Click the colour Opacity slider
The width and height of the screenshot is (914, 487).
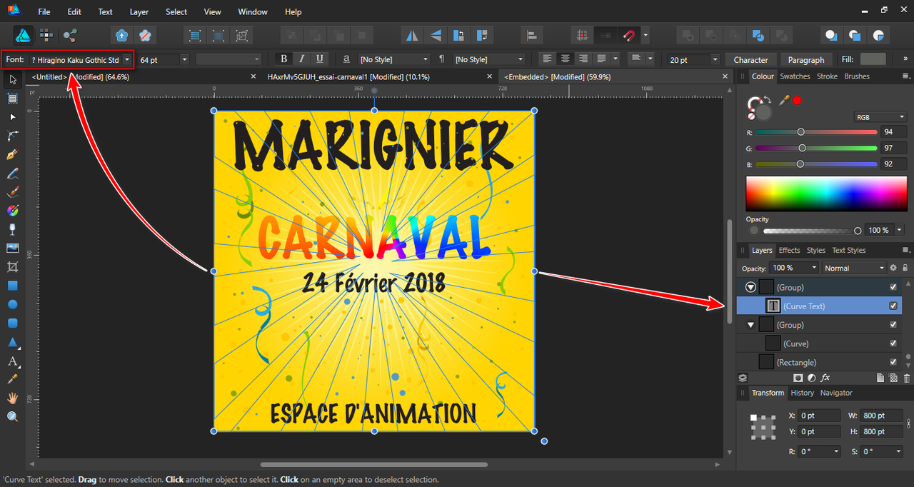811,231
